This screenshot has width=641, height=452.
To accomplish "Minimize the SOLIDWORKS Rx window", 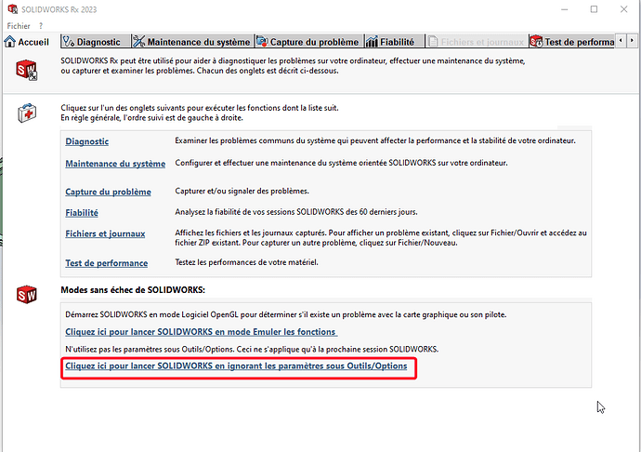I will click(565, 9).
